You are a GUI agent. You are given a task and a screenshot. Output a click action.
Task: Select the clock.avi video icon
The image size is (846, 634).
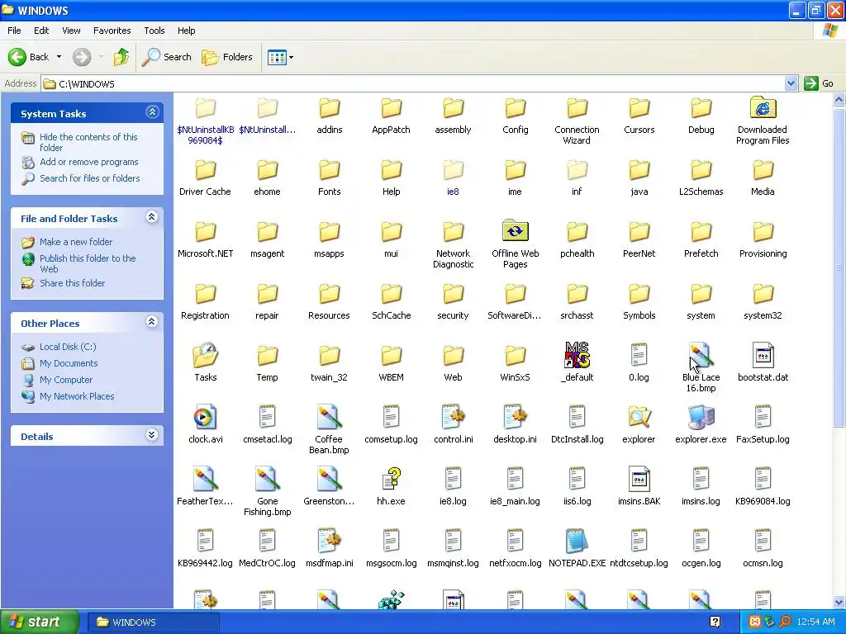[205, 417]
